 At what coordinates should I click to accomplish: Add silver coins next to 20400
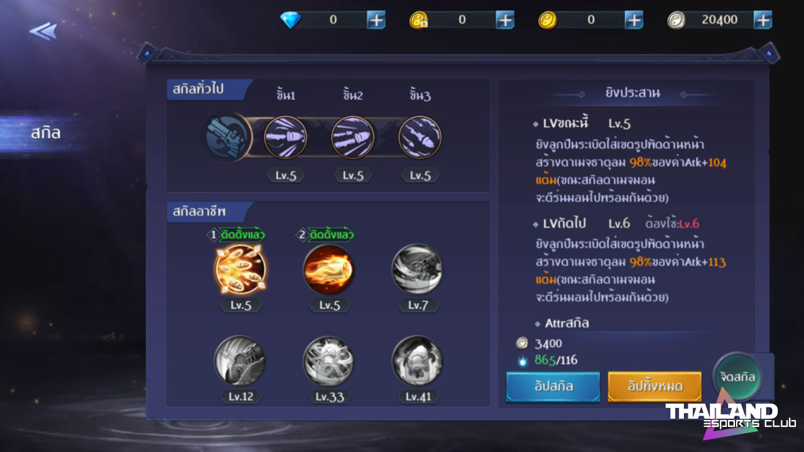[763, 20]
